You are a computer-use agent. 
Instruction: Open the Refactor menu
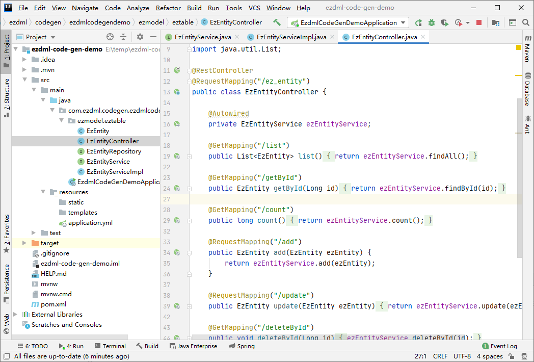pyautogui.click(x=168, y=8)
